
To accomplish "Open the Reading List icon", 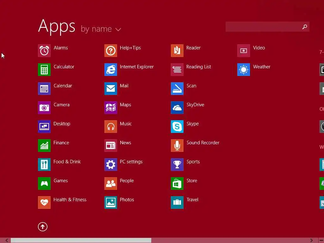I will coord(177,70).
